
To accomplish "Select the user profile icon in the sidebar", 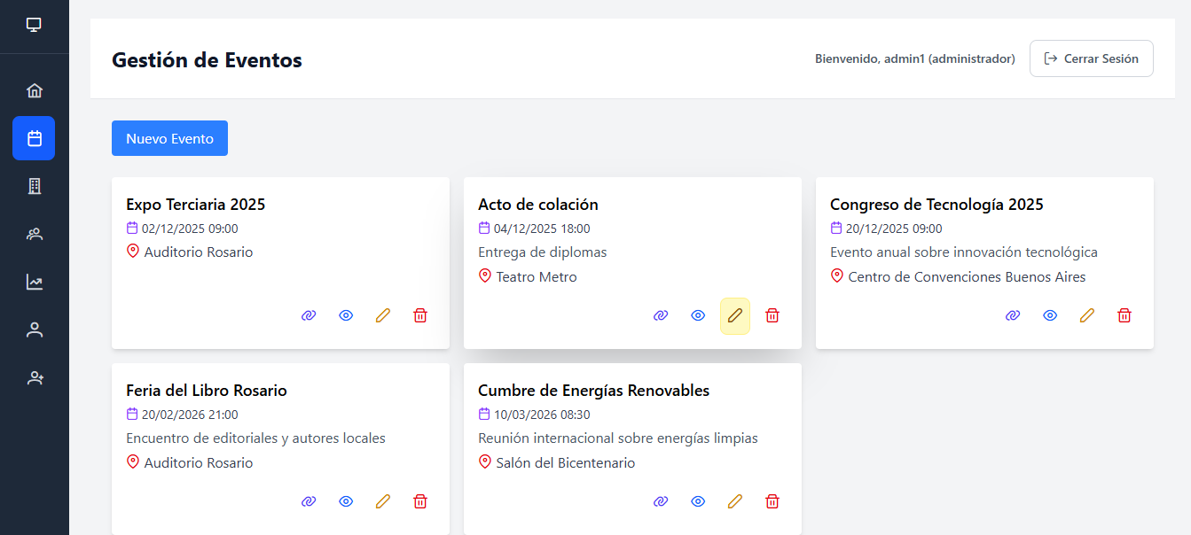I will click(x=34, y=329).
